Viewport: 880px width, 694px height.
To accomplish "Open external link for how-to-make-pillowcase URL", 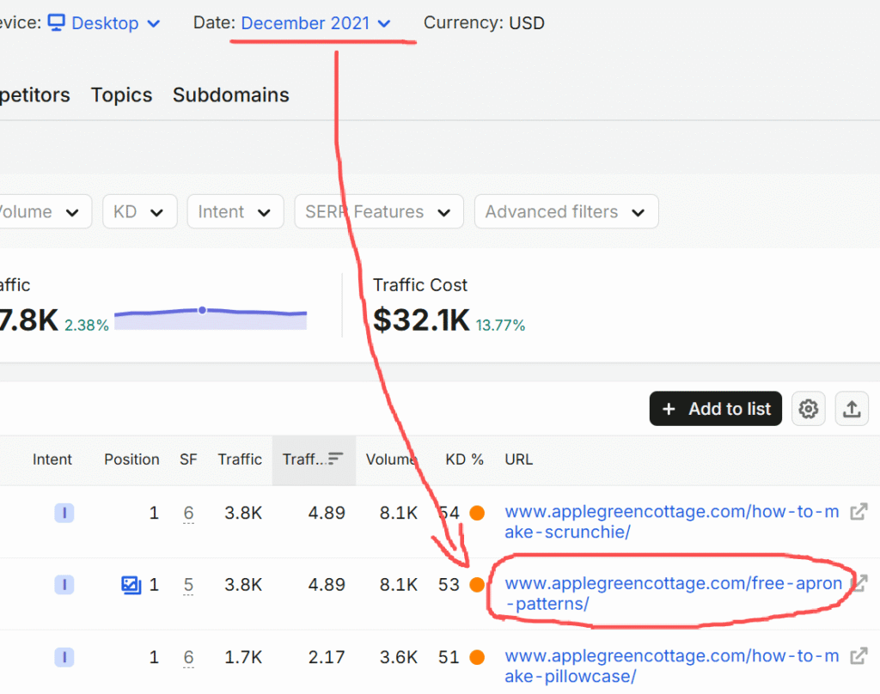I will [859, 656].
